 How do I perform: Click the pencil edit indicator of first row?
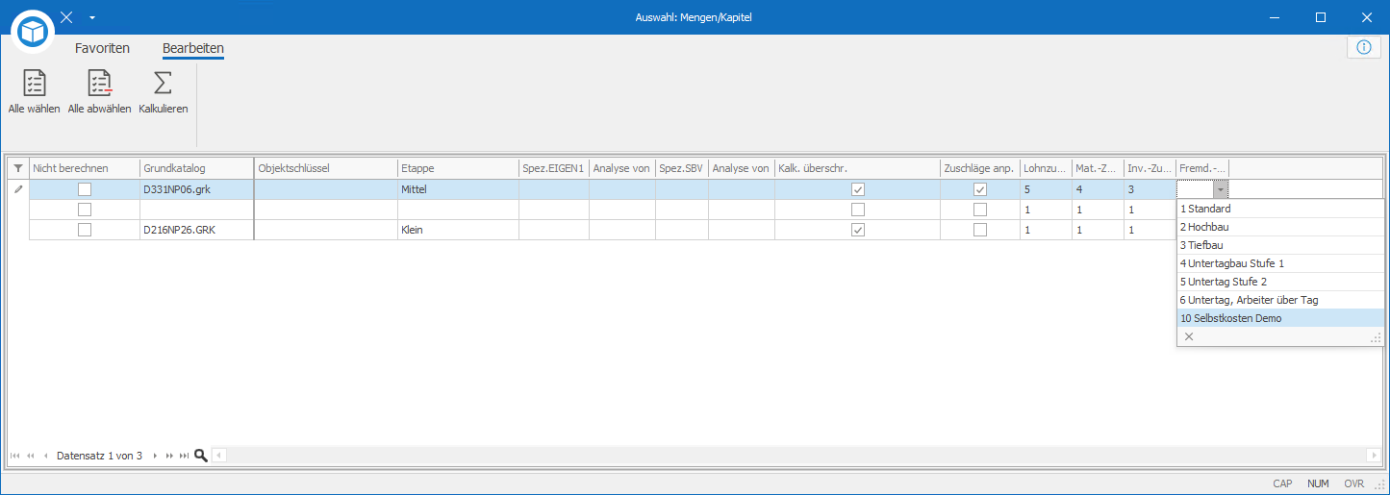coord(17,189)
